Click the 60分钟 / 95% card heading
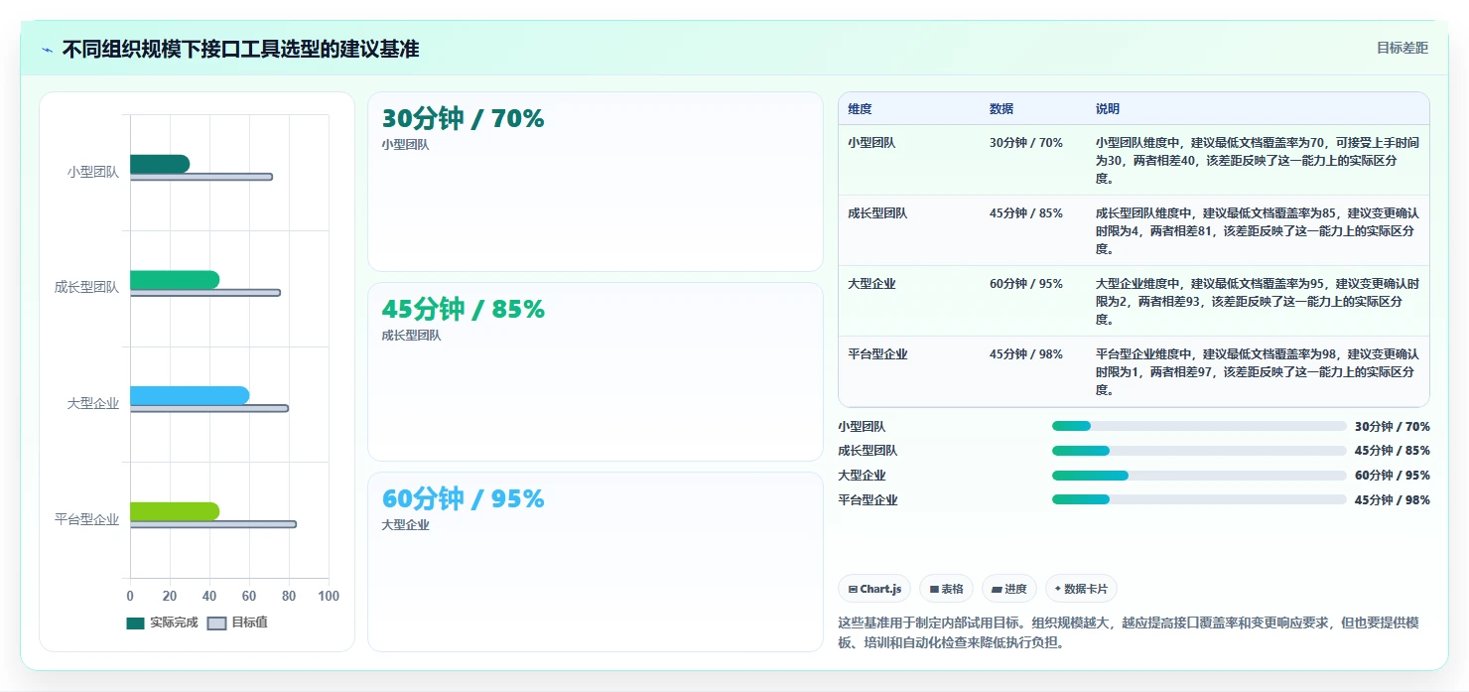Screen dimensions: 1469x692 464,498
